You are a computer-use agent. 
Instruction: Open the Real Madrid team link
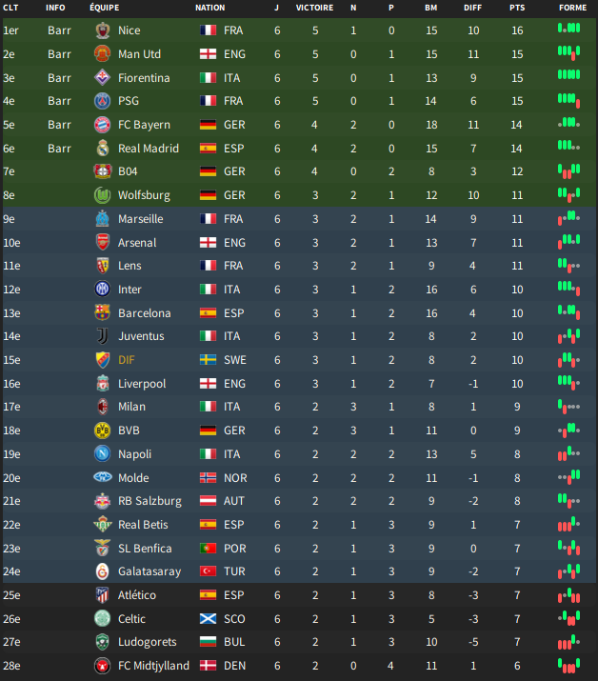pos(149,149)
